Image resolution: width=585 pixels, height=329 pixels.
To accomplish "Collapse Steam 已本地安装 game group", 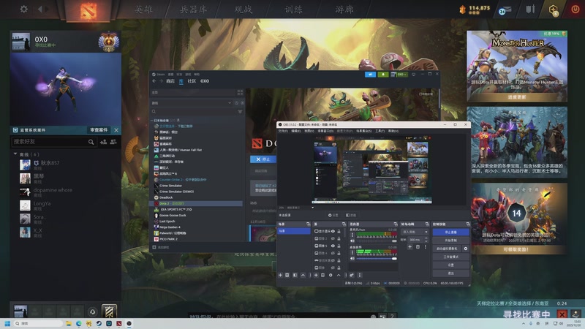I will click(152, 121).
